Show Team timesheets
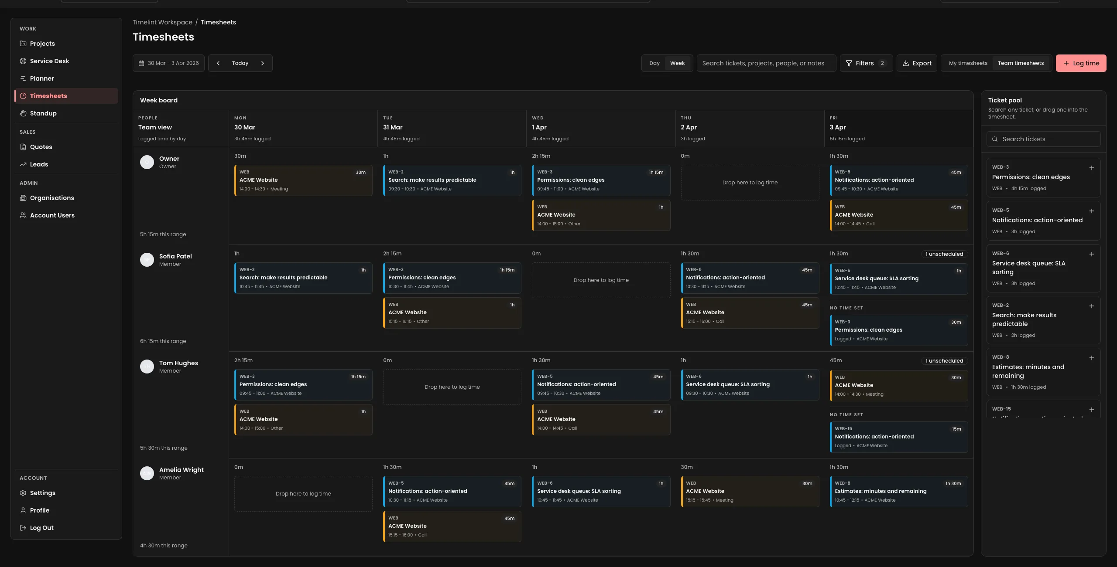 pos(1021,63)
